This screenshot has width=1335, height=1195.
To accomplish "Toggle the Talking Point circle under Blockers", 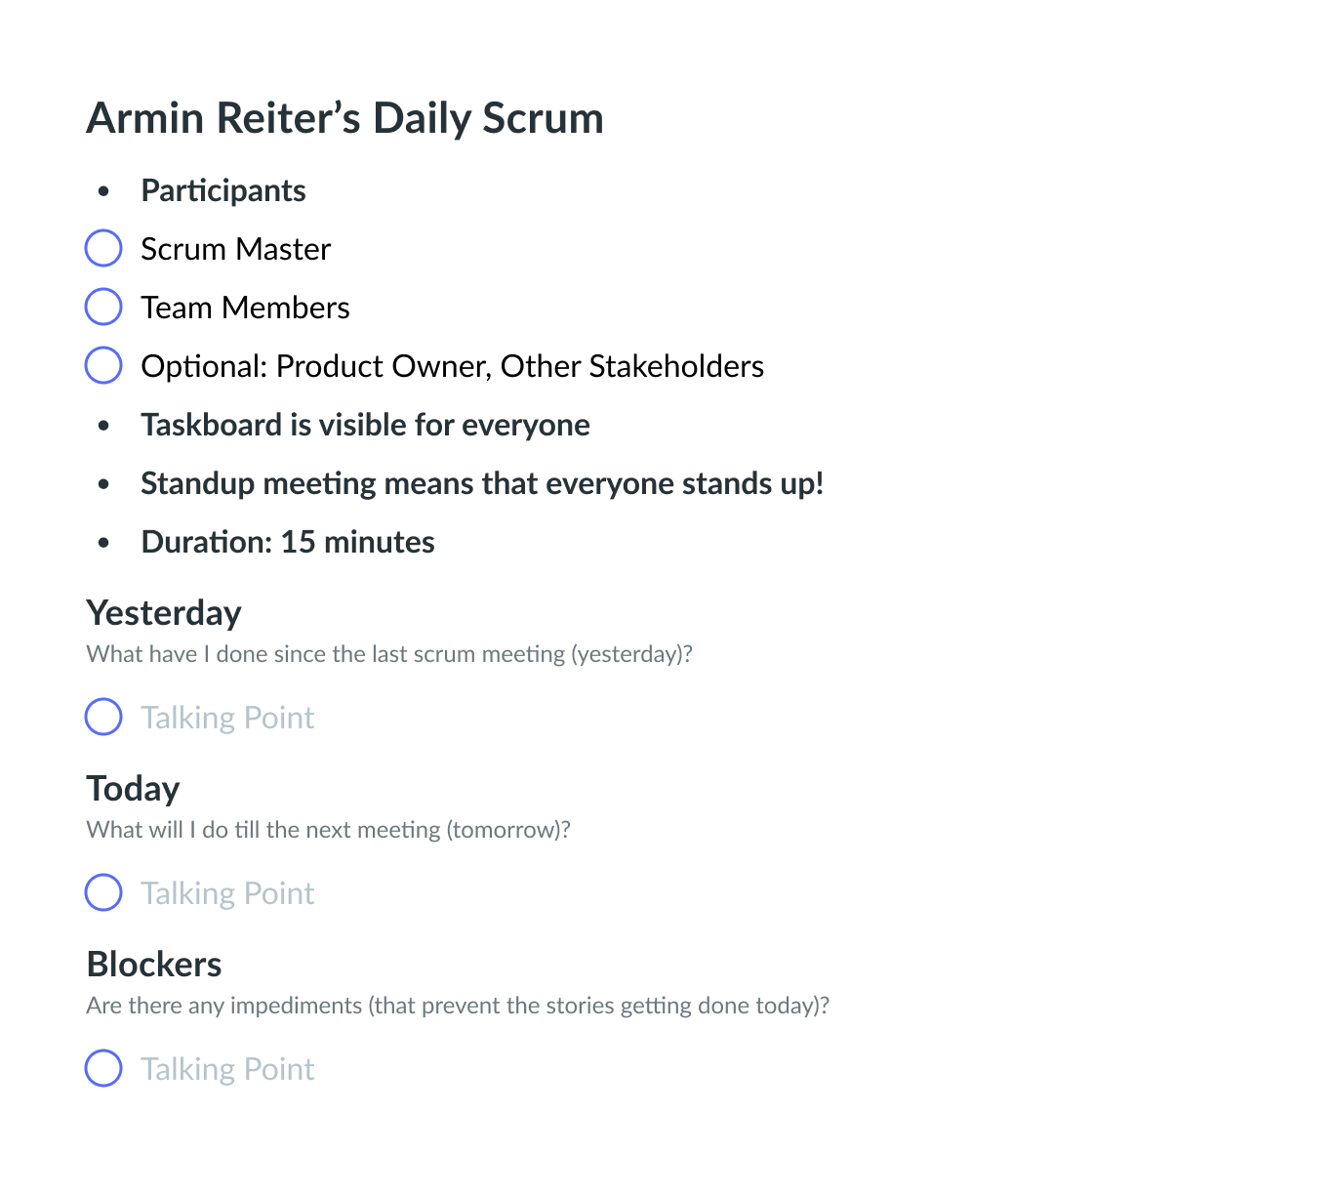I will pos(103,1068).
